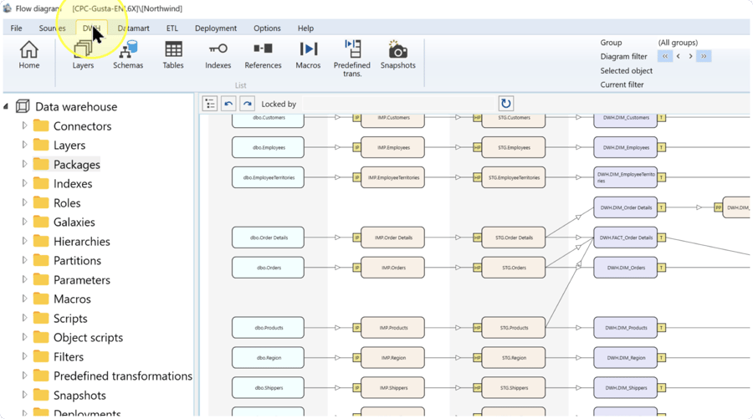Open the Deployment menu
This screenshot has width=753, height=419.
click(216, 28)
